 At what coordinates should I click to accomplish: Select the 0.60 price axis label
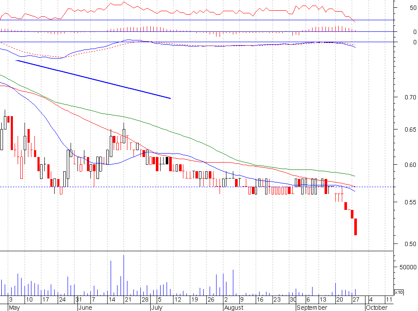coord(410,165)
